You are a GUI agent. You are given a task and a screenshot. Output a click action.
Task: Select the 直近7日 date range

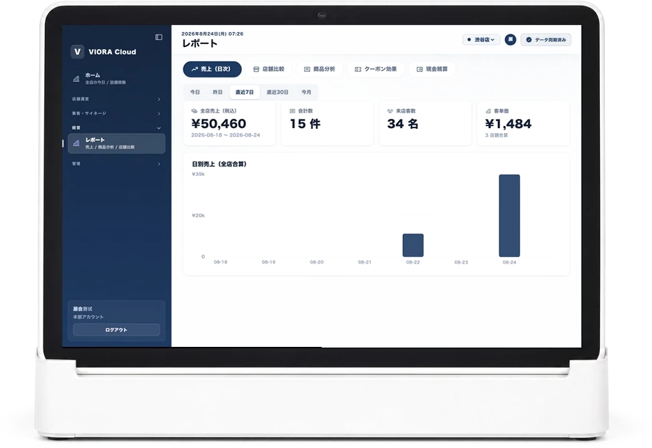click(x=245, y=92)
